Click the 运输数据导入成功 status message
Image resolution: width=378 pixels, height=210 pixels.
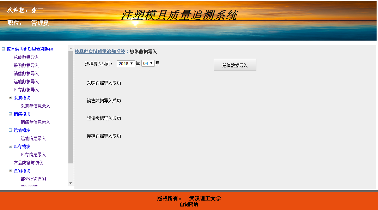coord(104,118)
